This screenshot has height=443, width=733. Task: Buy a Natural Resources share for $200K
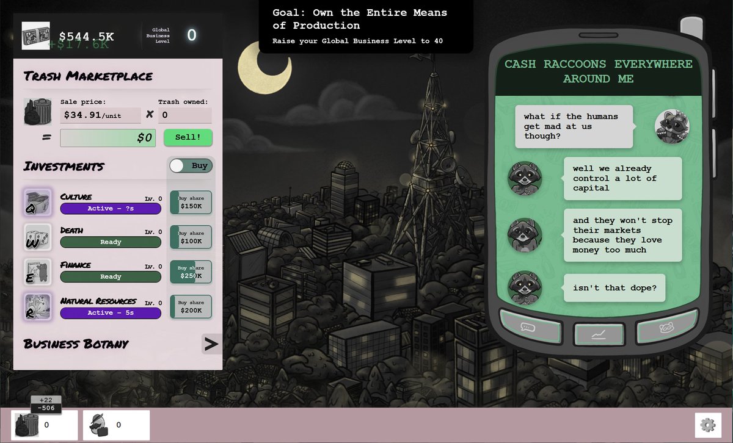(191, 307)
